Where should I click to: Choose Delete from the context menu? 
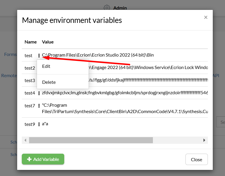(x=63, y=82)
